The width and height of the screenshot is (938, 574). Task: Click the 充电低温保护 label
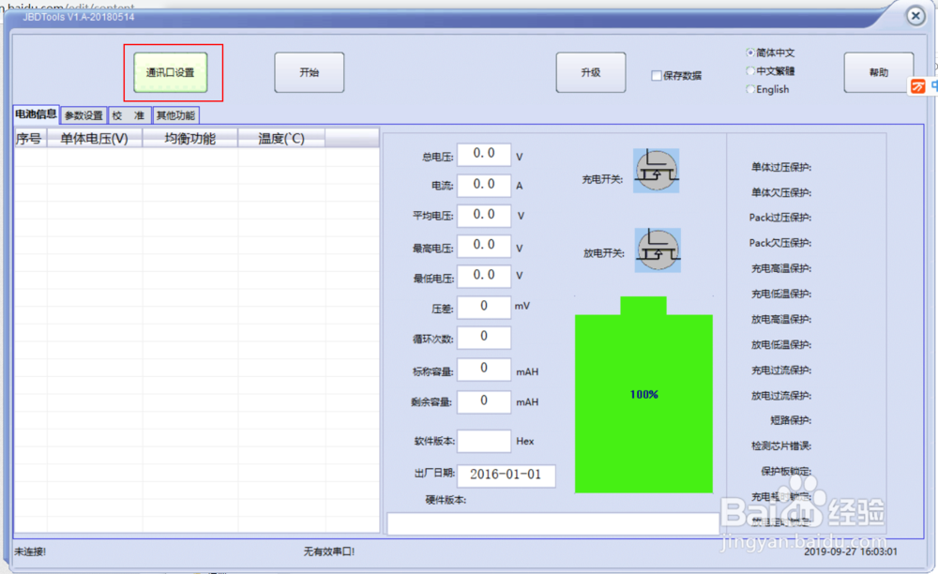pyautogui.click(x=781, y=294)
